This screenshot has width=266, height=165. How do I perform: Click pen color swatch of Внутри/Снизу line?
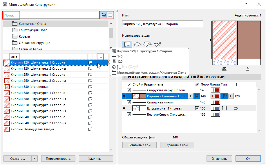[x=215, y=114]
